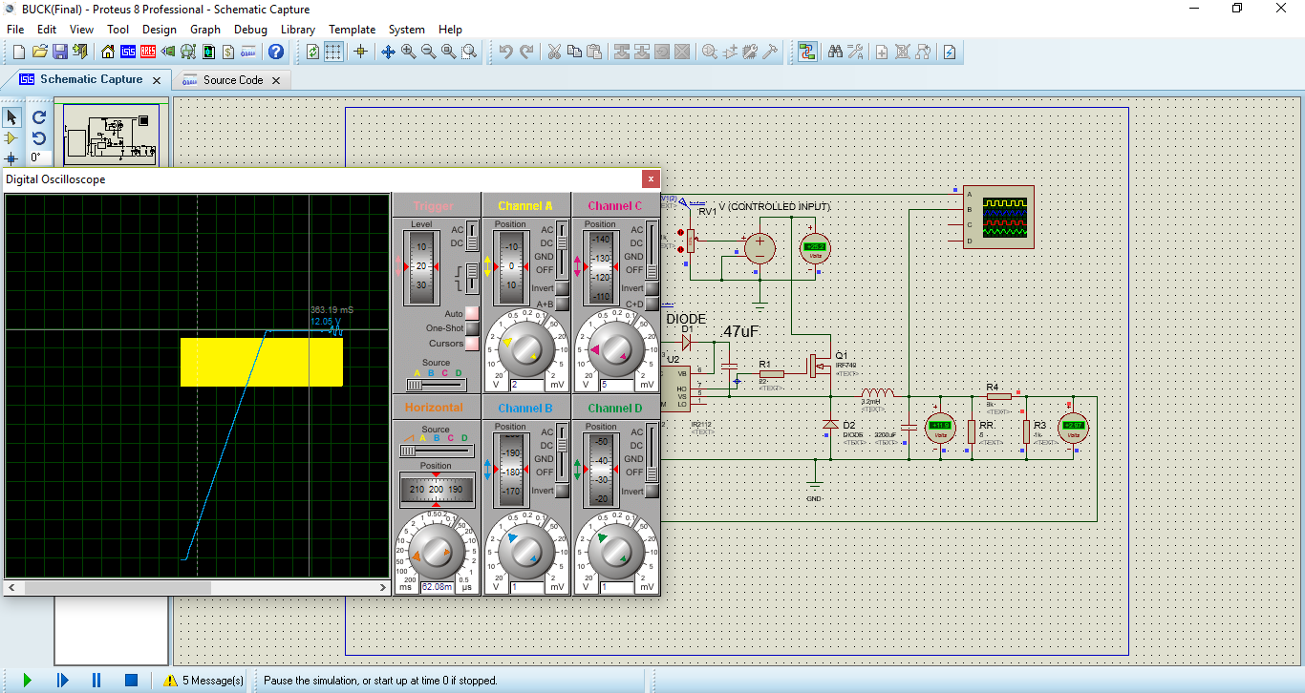This screenshot has width=1305, height=693.
Task: Toggle Channel A A+B button
Action: pyautogui.click(x=562, y=304)
